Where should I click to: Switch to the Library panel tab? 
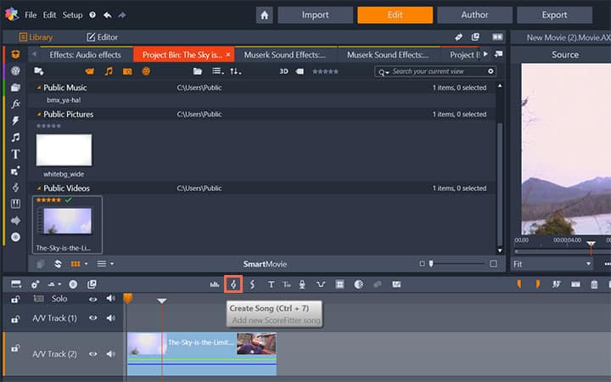pos(36,37)
